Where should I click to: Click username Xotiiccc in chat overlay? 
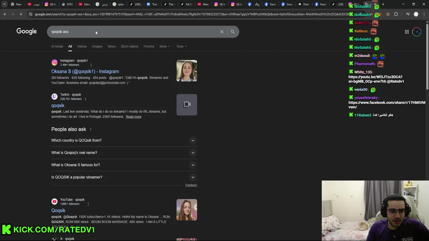tap(361, 31)
